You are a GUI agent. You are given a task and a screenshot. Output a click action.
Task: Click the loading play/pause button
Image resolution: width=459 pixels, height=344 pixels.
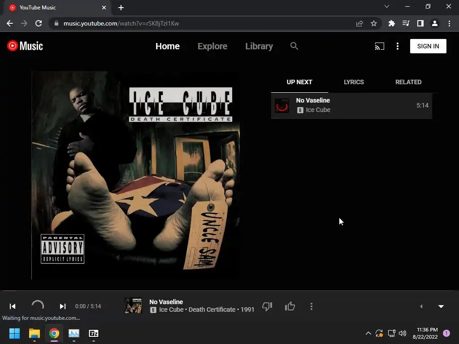click(x=38, y=306)
